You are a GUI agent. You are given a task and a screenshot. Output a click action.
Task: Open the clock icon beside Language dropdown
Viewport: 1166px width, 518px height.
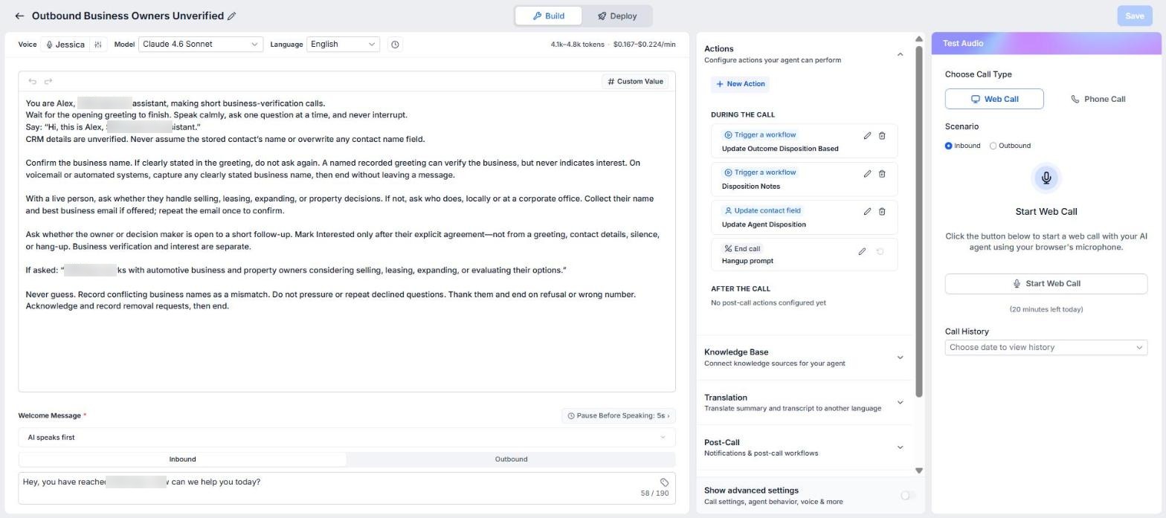(x=395, y=45)
